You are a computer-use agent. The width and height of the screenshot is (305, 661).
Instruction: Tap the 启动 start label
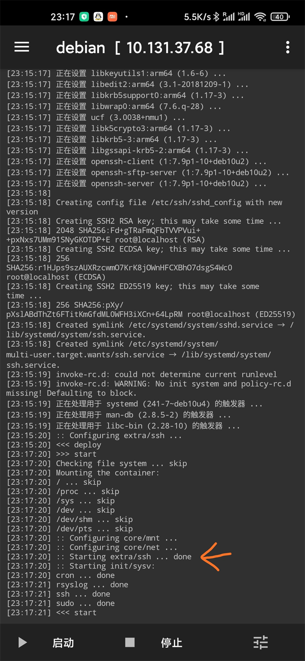[x=63, y=643]
